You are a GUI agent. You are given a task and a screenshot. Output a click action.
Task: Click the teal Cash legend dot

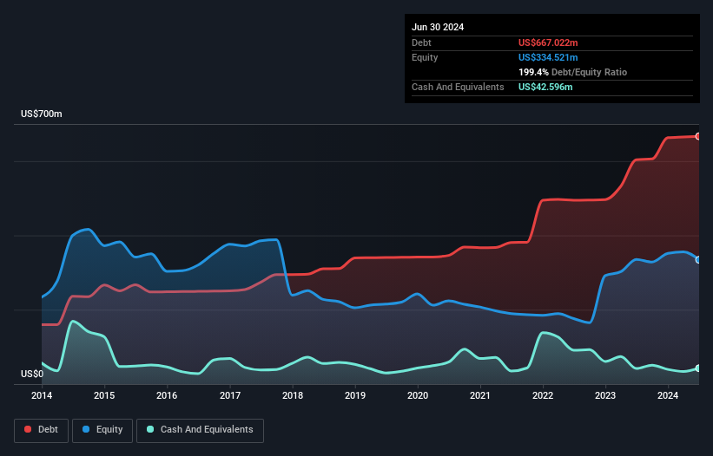(150, 429)
